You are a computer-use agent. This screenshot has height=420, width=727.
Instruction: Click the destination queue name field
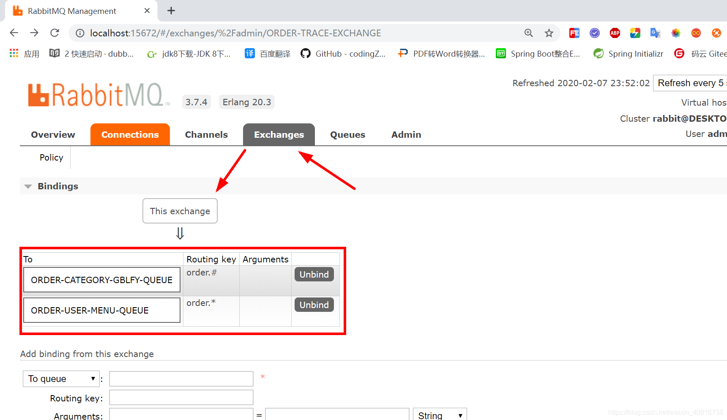coord(181,379)
